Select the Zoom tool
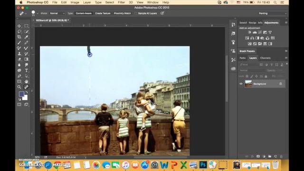 19,87
